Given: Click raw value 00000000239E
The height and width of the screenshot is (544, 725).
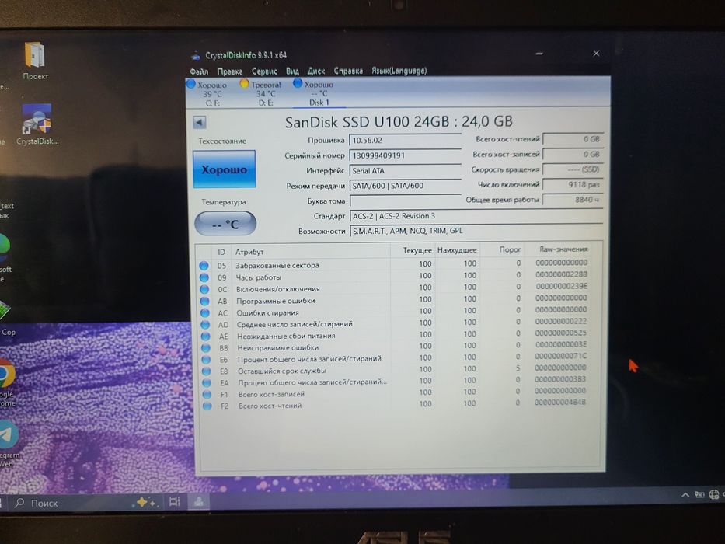Looking at the screenshot, I should pos(561,286).
